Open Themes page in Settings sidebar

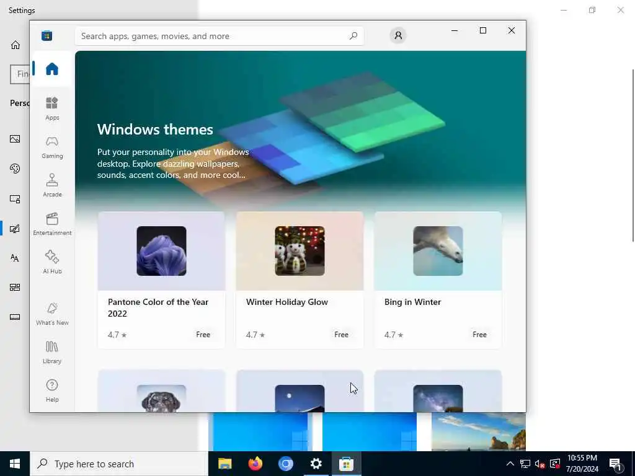(15, 229)
